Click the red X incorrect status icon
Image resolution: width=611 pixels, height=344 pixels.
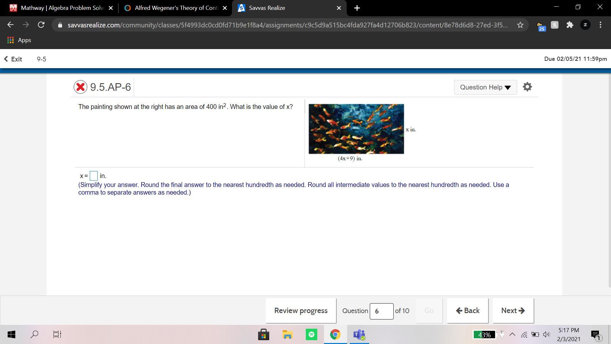pyautogui.click(x=80, y=87)
